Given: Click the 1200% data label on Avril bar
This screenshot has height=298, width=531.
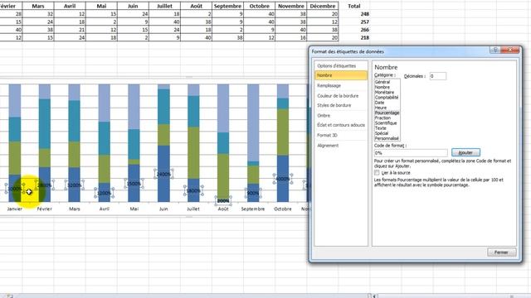Looking at the screenshot, I should 104,193.
